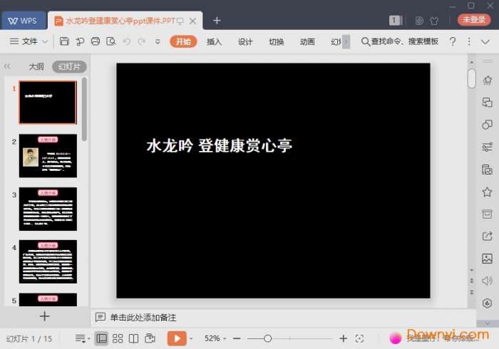Switch to slide sorter grid view

[118, 338]
